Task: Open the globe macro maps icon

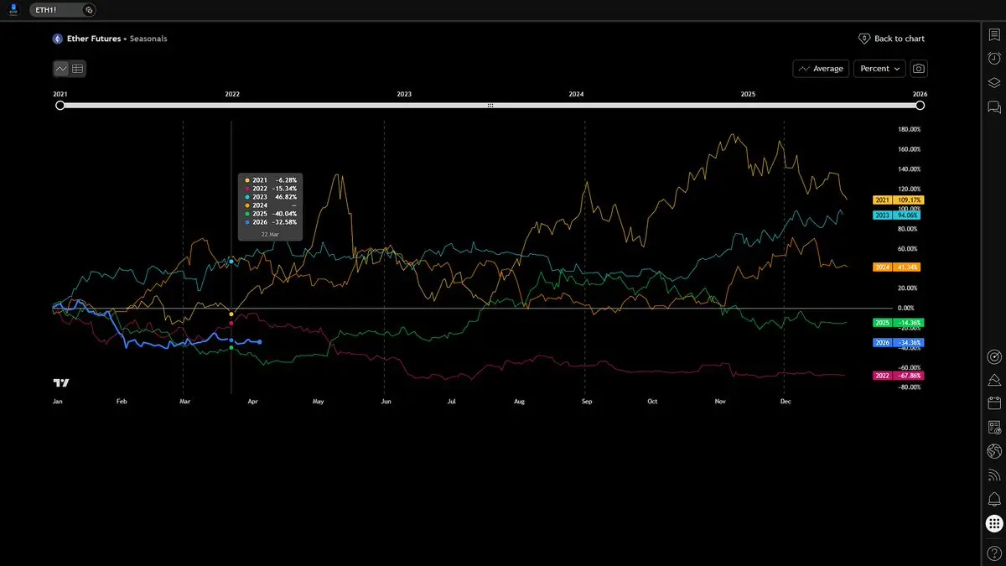Action: (994, 451)
